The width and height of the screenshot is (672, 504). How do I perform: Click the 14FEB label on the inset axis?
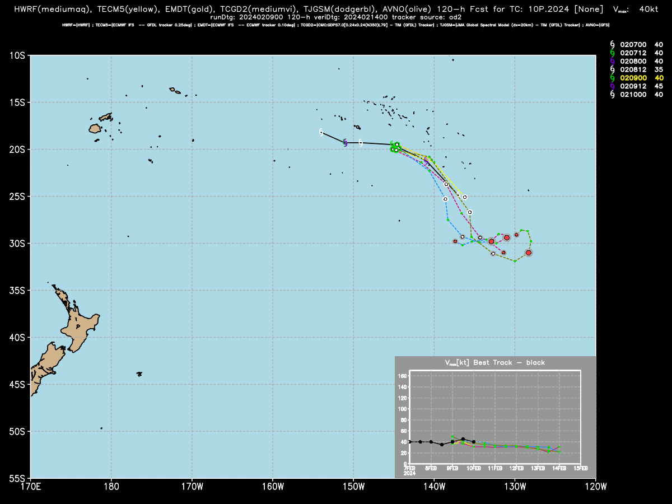coord(559,468)
